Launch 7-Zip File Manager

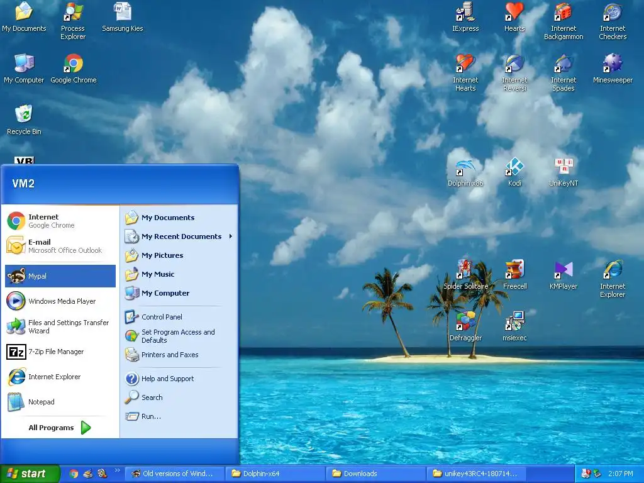point(60,352)
